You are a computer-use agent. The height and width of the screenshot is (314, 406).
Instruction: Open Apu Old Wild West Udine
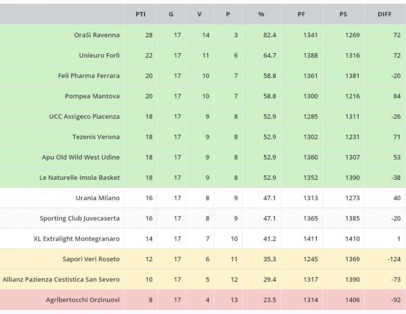pos(81,157)
